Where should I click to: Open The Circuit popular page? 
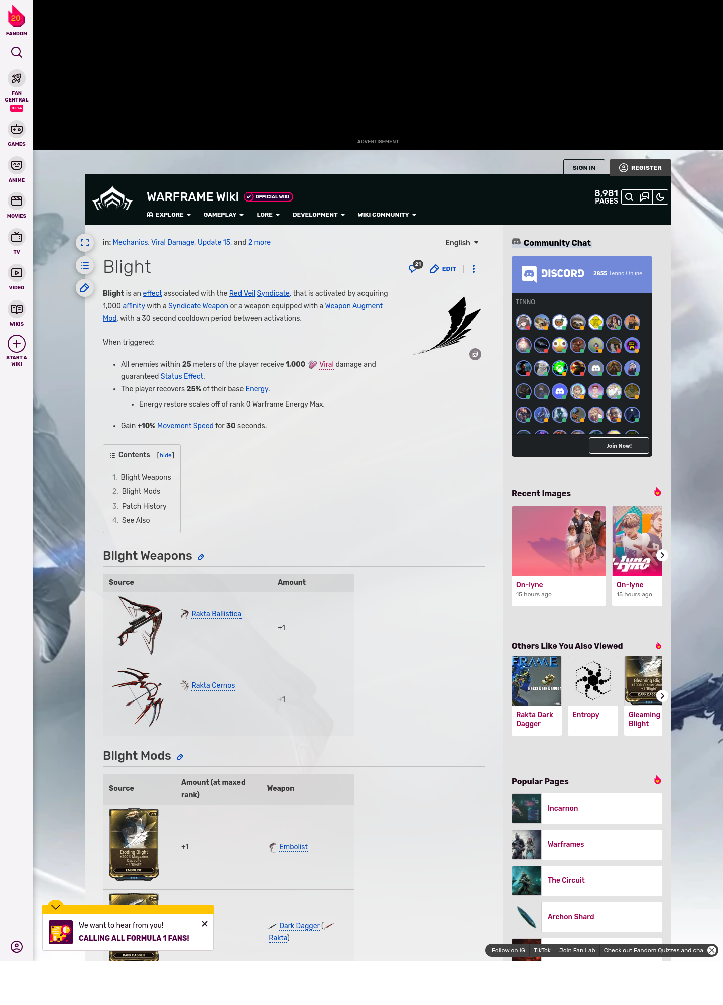point(587,881)
